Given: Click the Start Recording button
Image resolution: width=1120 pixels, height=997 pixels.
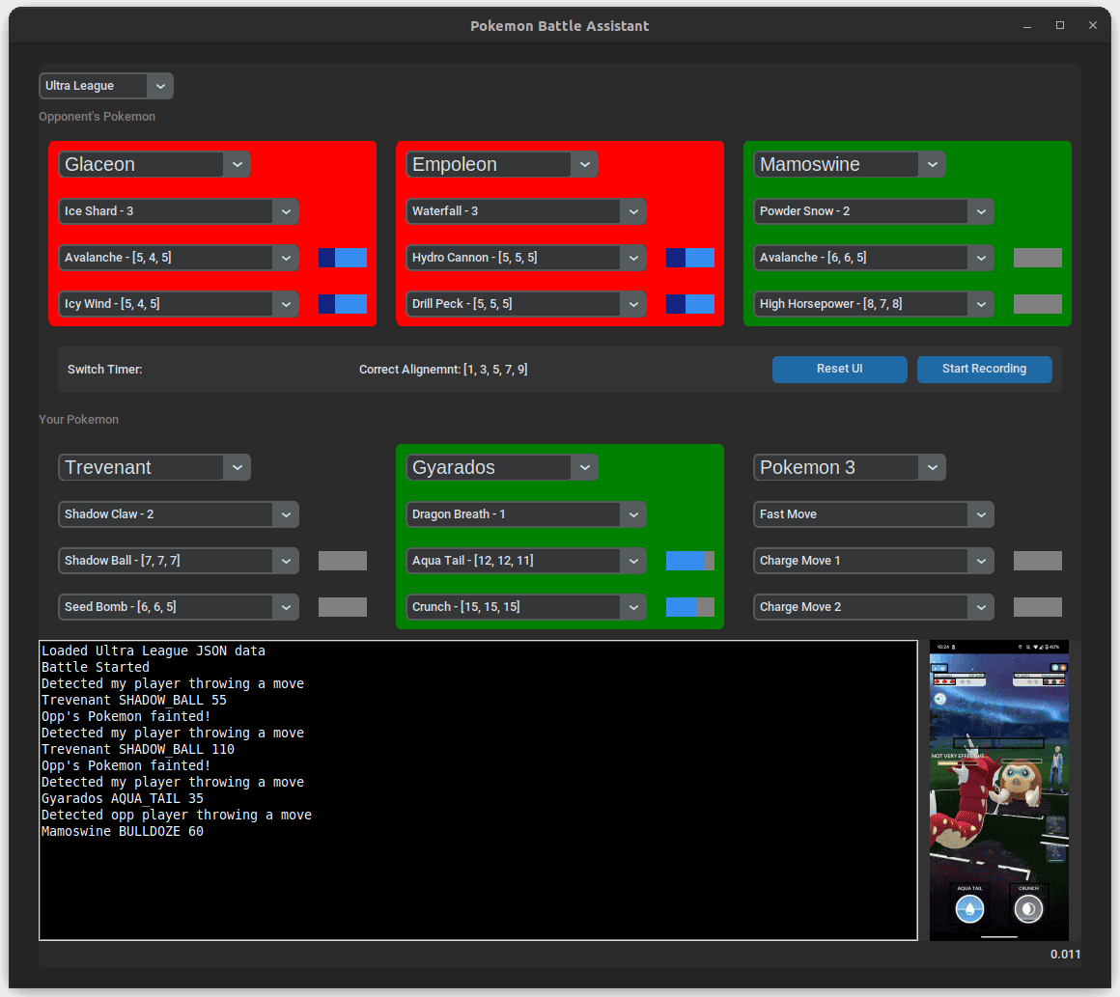Looking at the screenshot, I should coord(984,370).
